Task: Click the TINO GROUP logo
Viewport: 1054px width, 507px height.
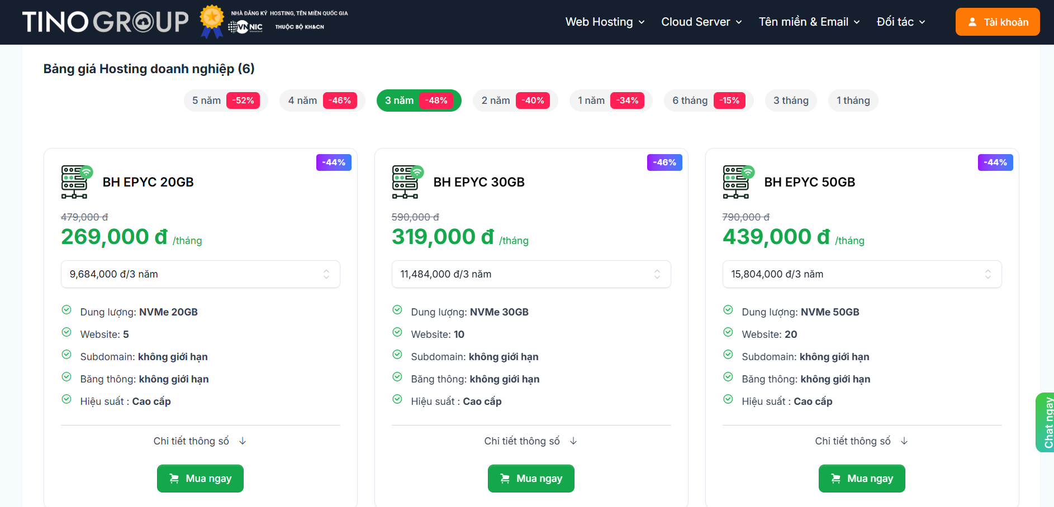Action: (x=105, y=22)
